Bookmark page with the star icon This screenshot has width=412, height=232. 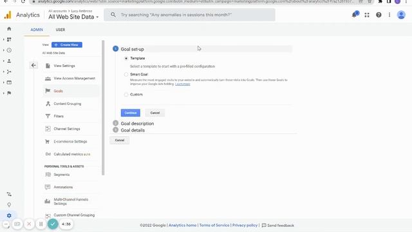point(370,1)
